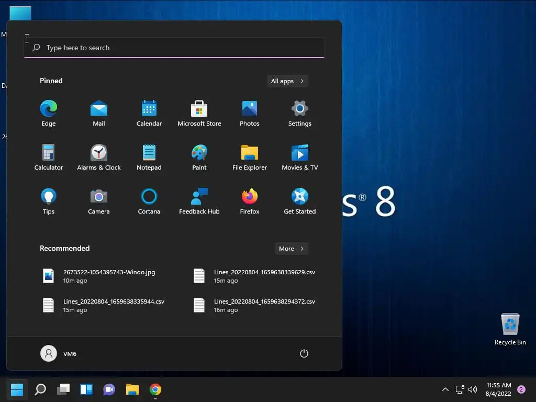The image size is (536, 402).
Task: Open Alarms & Clock app
Action: (99, 157)
